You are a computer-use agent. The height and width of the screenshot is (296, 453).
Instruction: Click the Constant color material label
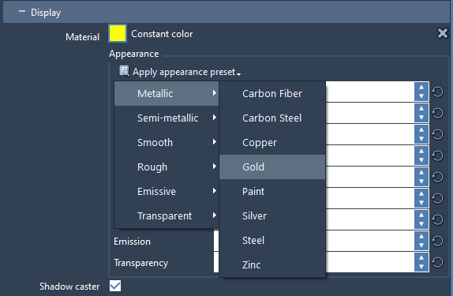pos(162,34)
